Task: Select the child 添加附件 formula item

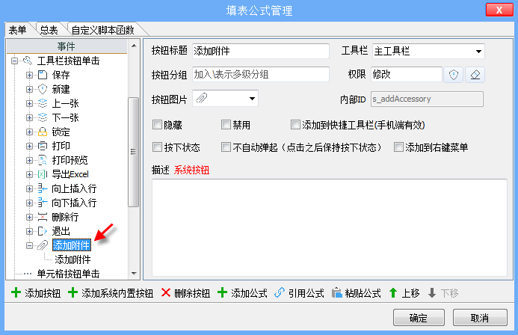Action: 73,259
